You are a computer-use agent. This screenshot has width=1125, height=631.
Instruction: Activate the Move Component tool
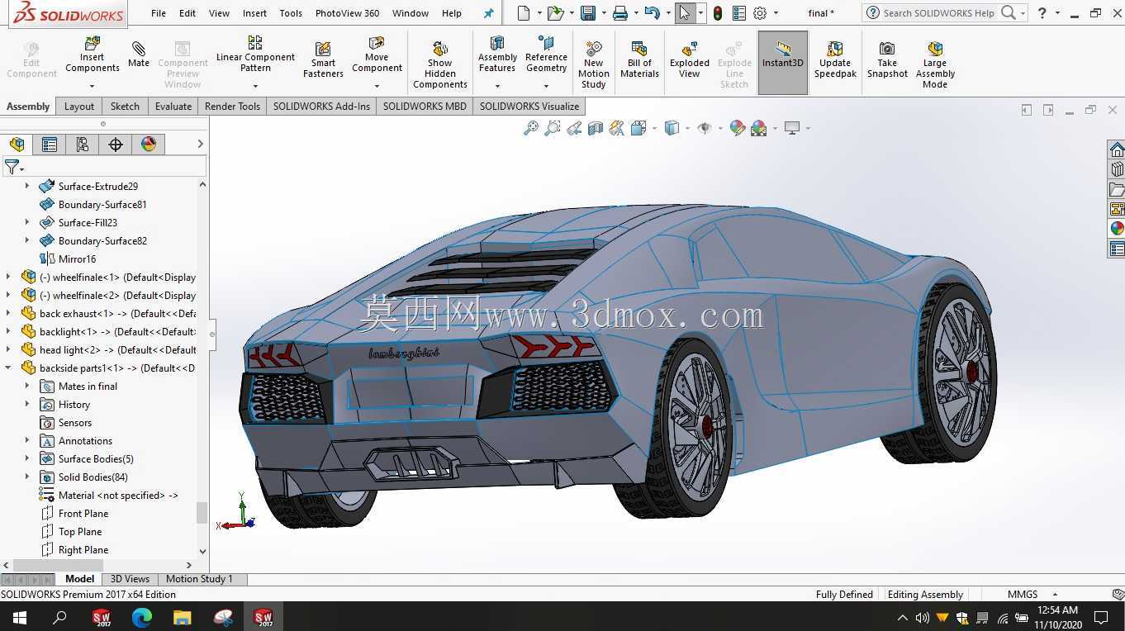[377, 55]
